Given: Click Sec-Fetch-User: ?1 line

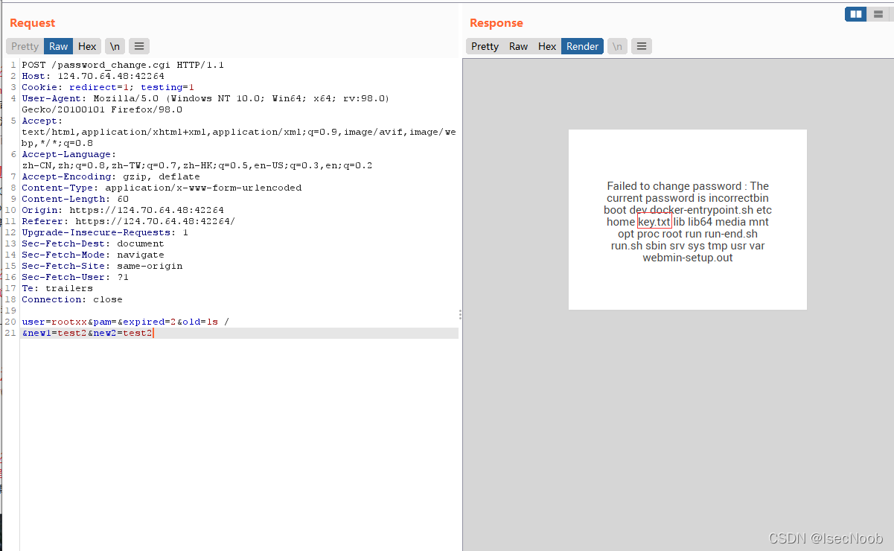Looking at the screenshot, I should click(x=75, y=277).
